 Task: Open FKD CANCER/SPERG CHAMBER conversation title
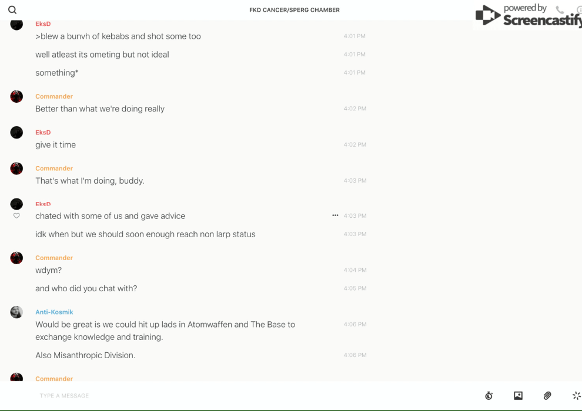pos(295,10)
